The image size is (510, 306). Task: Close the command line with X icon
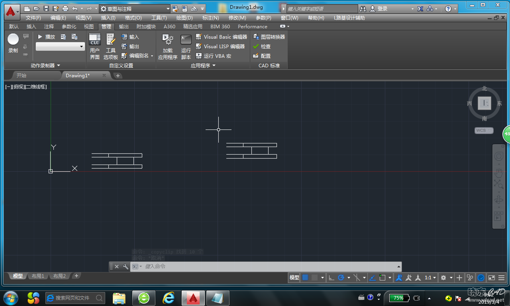point(117,267)
